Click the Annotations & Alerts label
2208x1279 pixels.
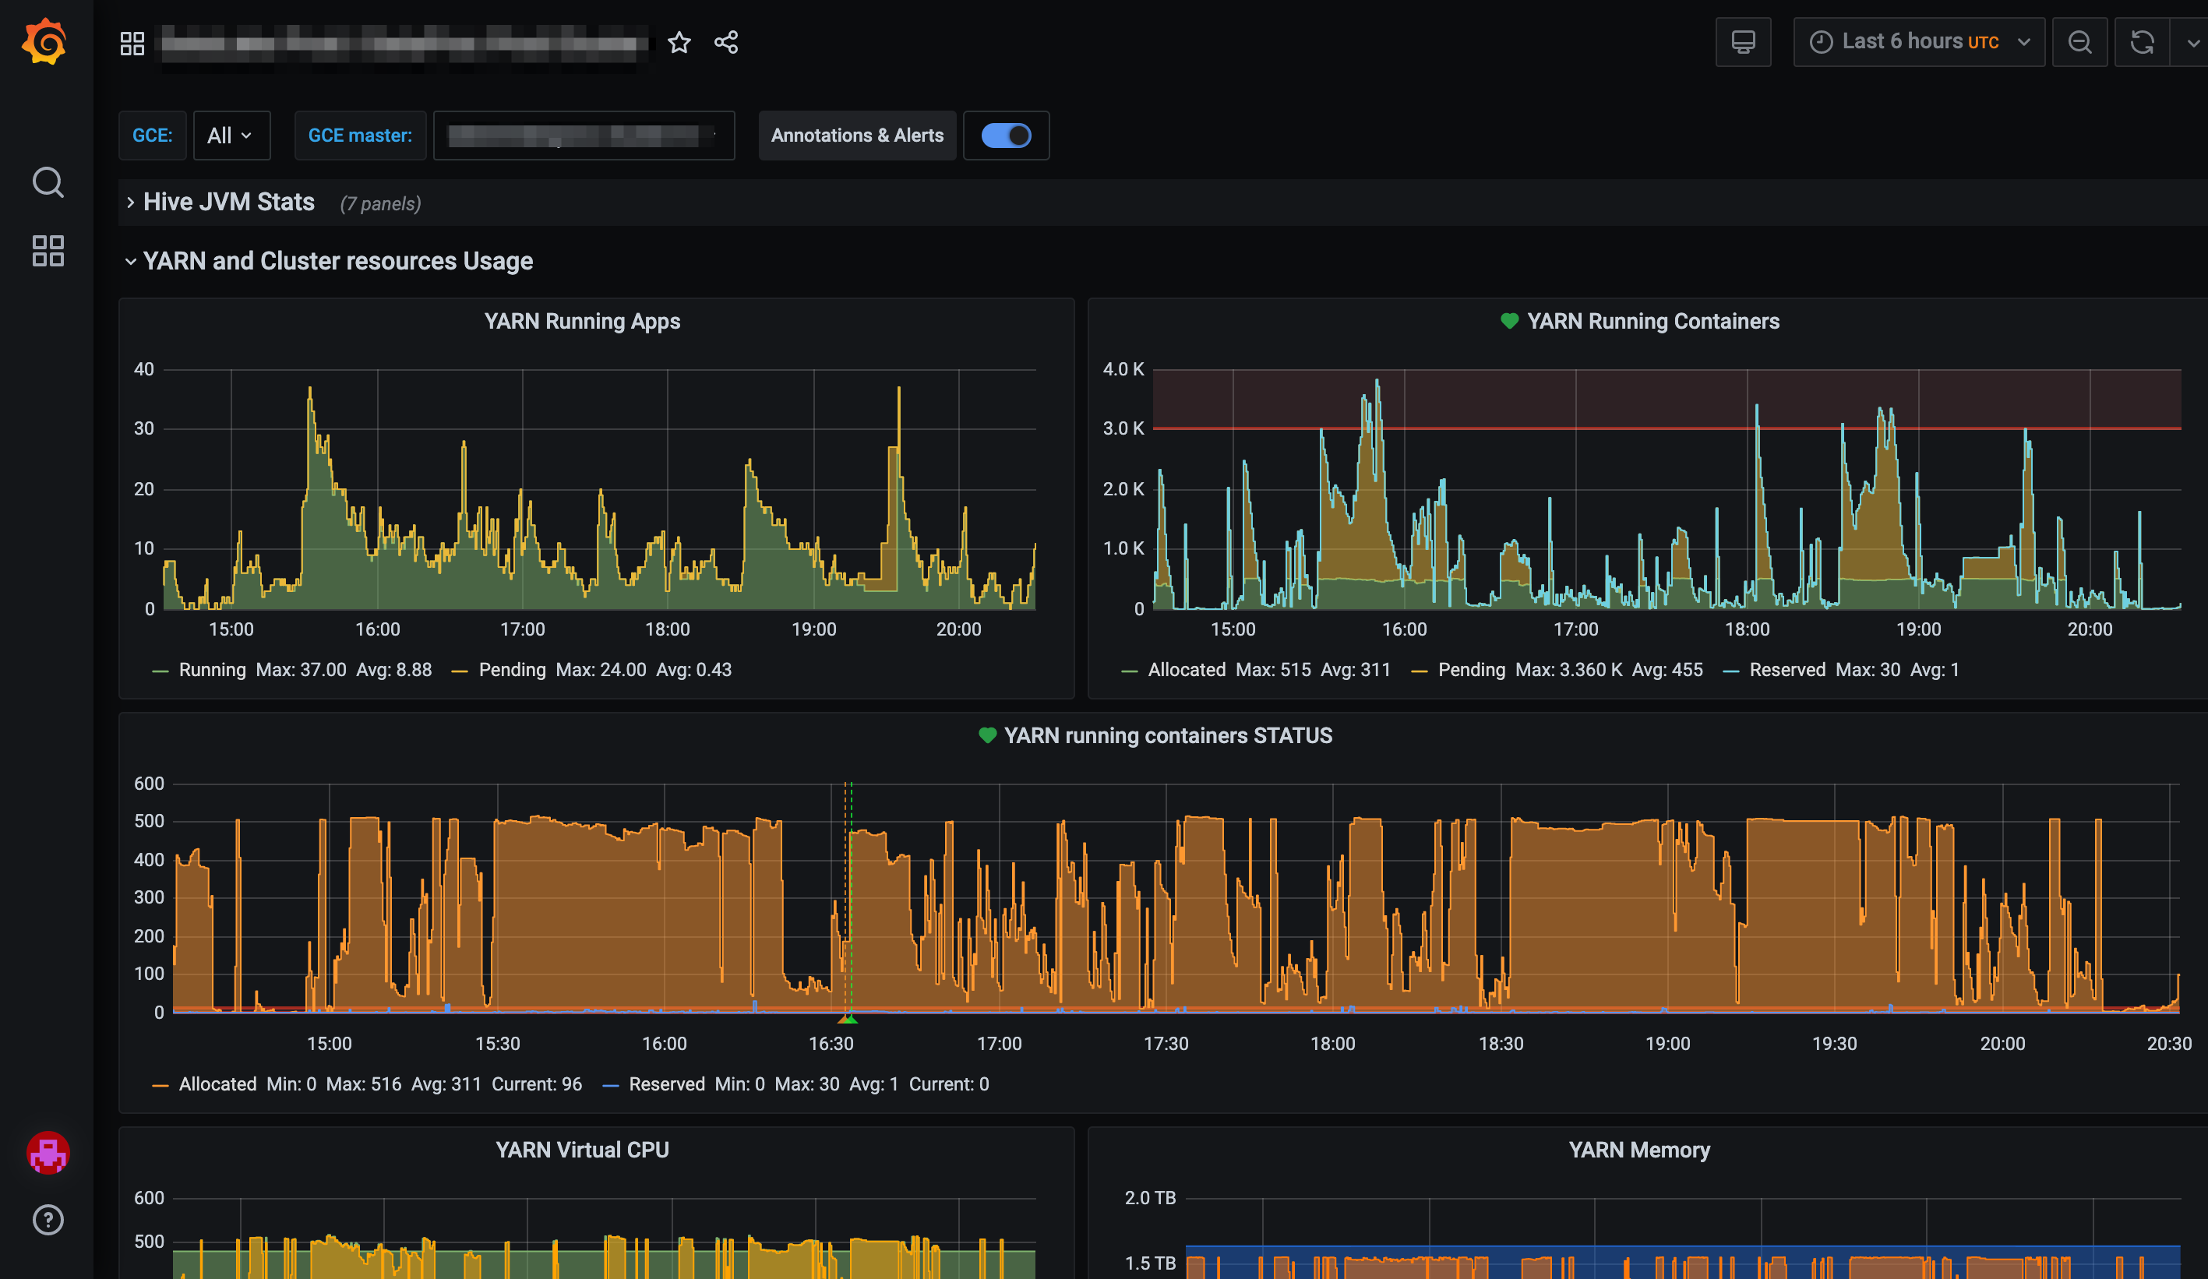[857, 136]
